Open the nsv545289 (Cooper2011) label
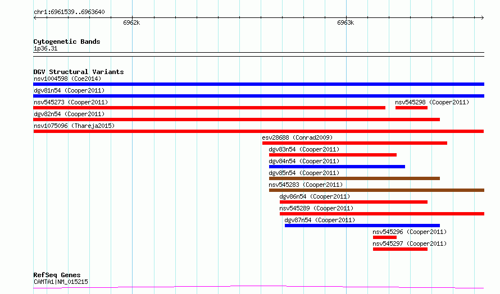500x294 pixels. point(316,208)
